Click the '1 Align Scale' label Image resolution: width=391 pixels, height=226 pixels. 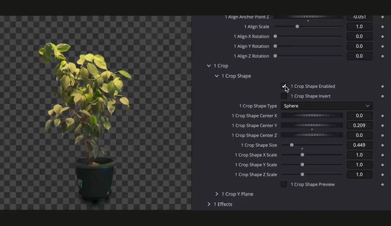pyautogui.click(x=257, y=27)
